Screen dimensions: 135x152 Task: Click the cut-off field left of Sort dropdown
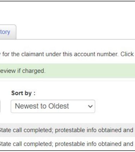(x=0, y=106)
